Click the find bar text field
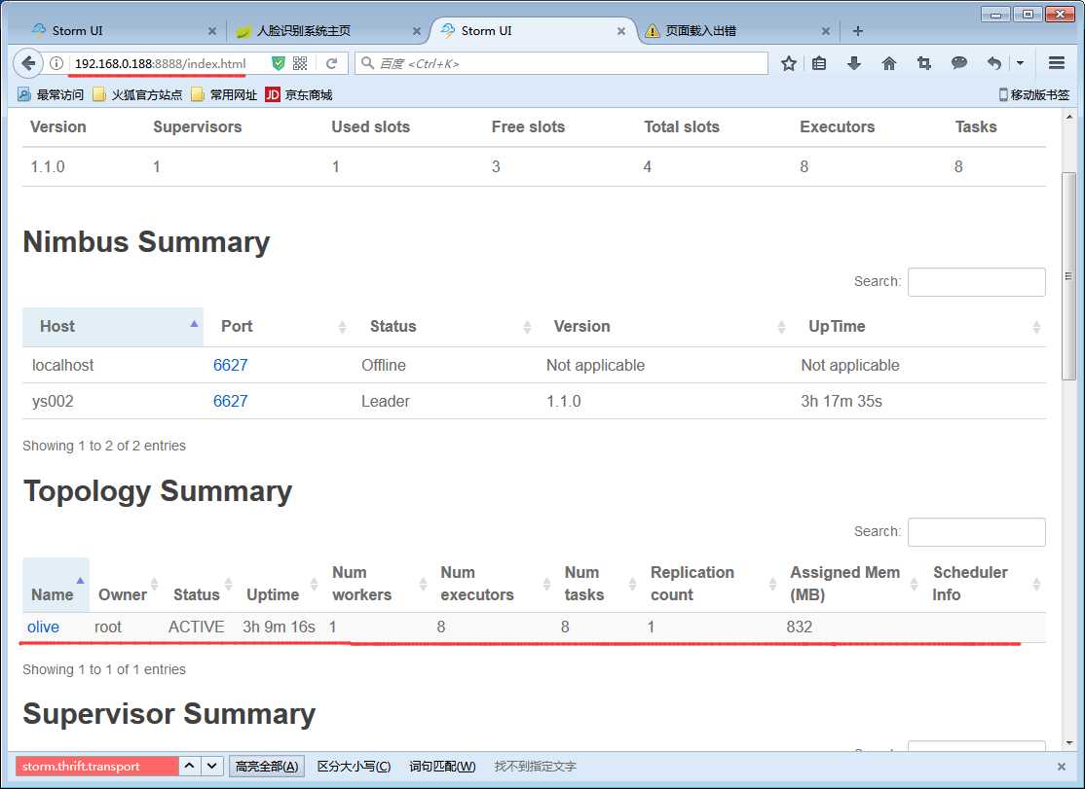This screenshot has height=789, width=1085. pos(96,767)
